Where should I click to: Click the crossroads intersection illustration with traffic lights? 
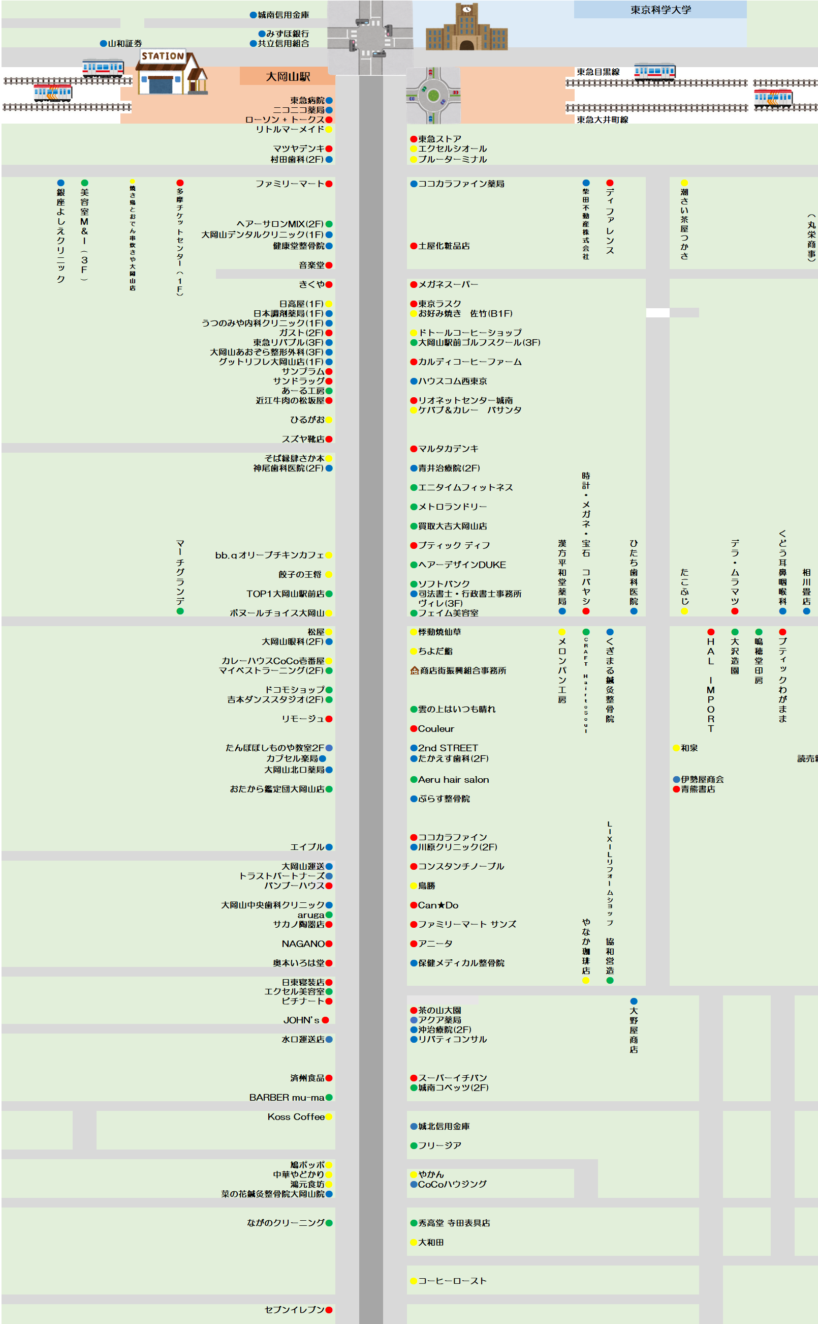click(x=370, y=37)
